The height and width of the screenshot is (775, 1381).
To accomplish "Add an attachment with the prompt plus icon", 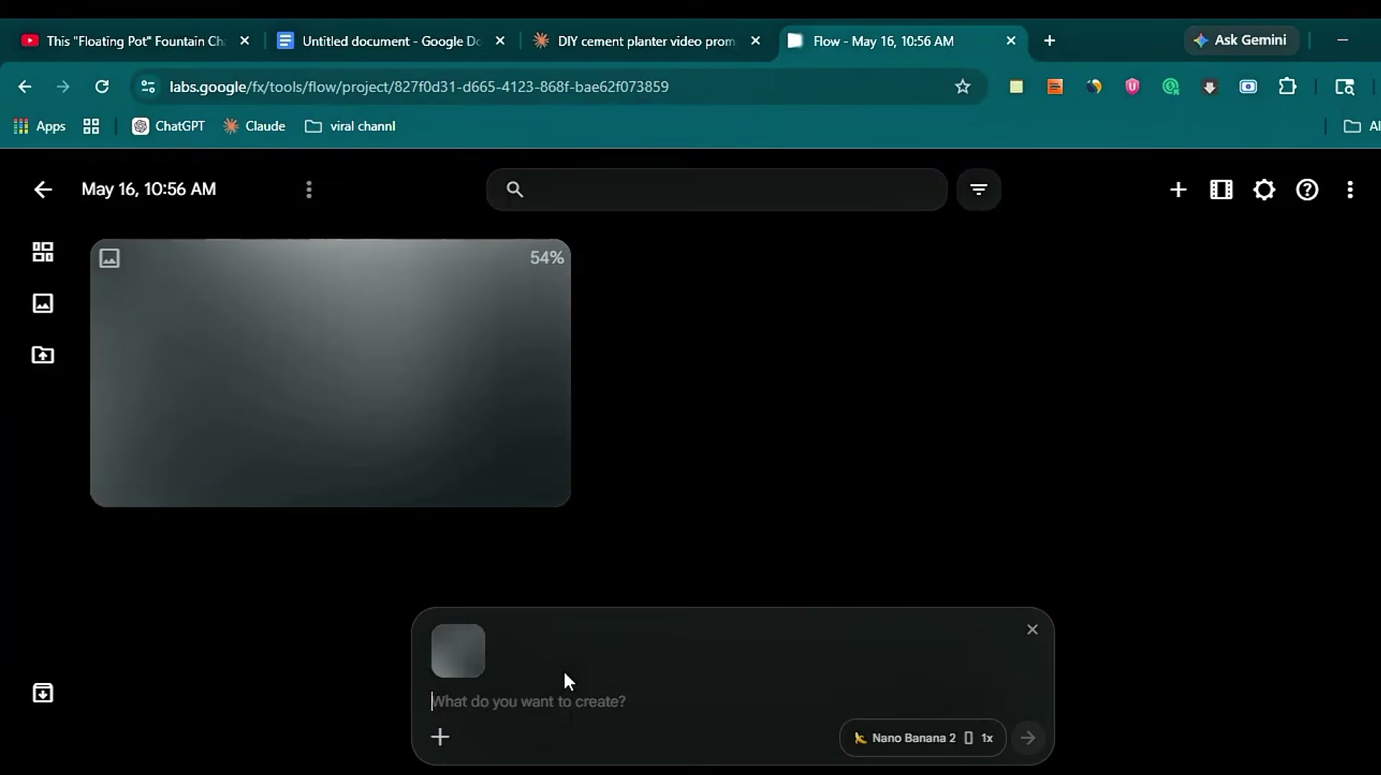I will pos(440,737).
